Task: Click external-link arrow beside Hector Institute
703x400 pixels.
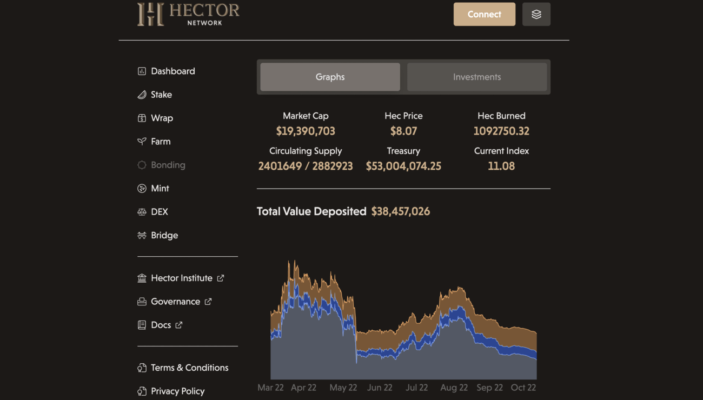Action: coord(221,278)
